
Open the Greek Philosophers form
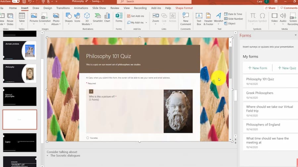click(x=260, y=93)
